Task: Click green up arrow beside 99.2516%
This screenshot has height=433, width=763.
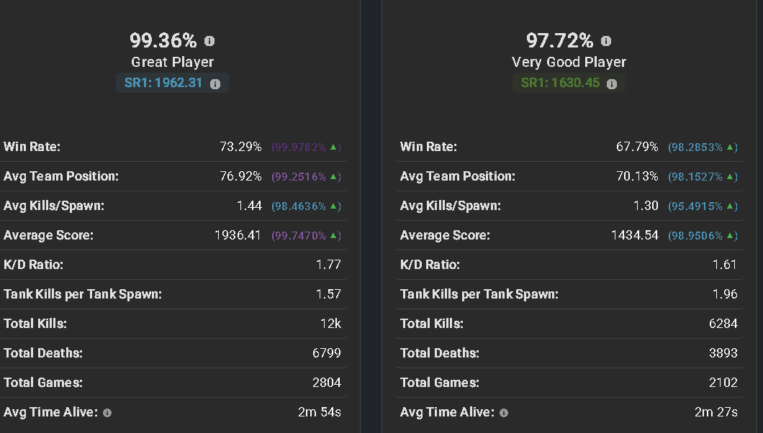Action: 333,177
